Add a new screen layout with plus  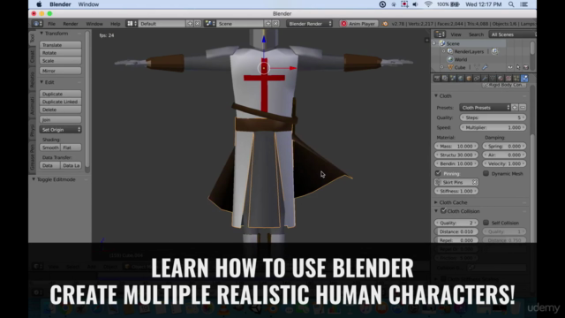190,24
